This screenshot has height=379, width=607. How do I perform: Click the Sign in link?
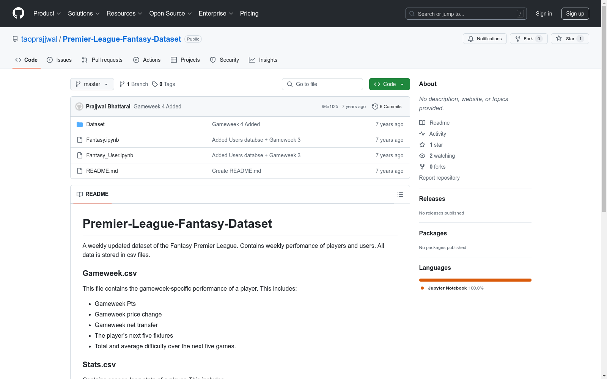(544, 14)
